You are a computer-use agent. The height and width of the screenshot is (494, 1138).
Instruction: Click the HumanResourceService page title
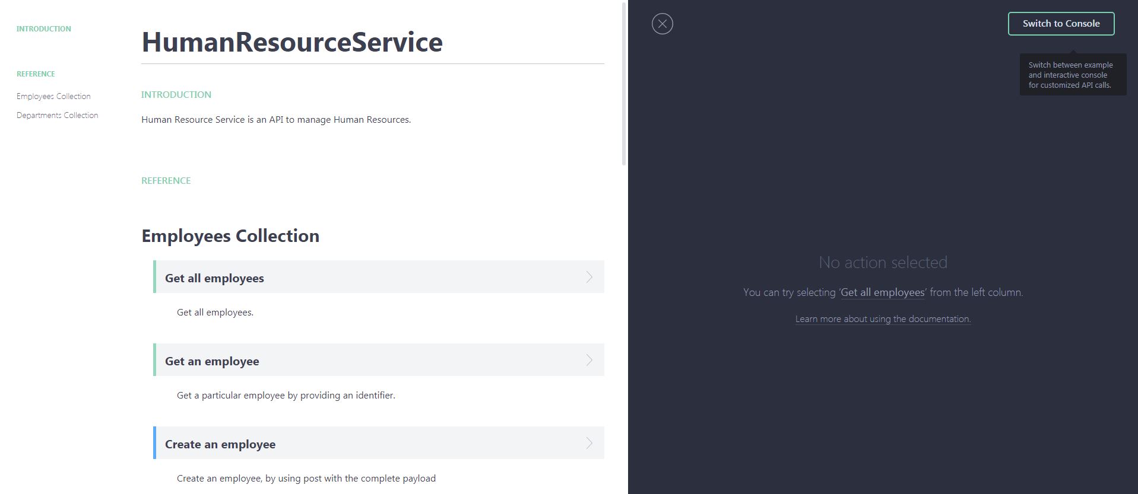[x=291, y=42]
